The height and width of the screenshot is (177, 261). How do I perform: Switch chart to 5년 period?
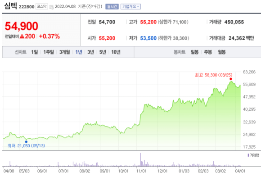point(103,52)
